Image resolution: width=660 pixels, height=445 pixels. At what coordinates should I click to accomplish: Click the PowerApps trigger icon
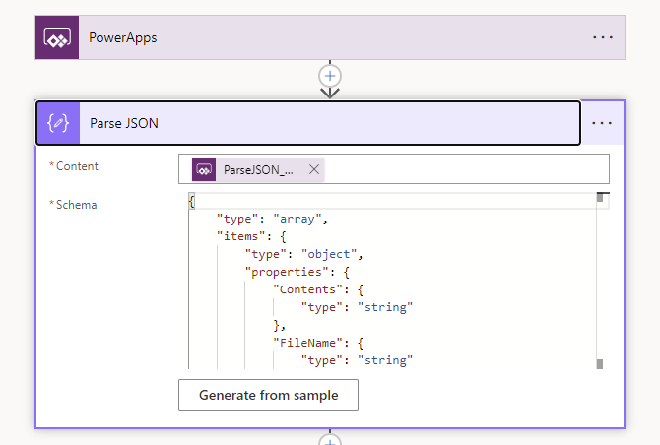click(57, 37)
